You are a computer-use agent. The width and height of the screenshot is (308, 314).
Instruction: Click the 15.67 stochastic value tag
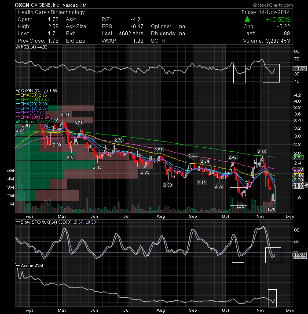tap(299, 254)
